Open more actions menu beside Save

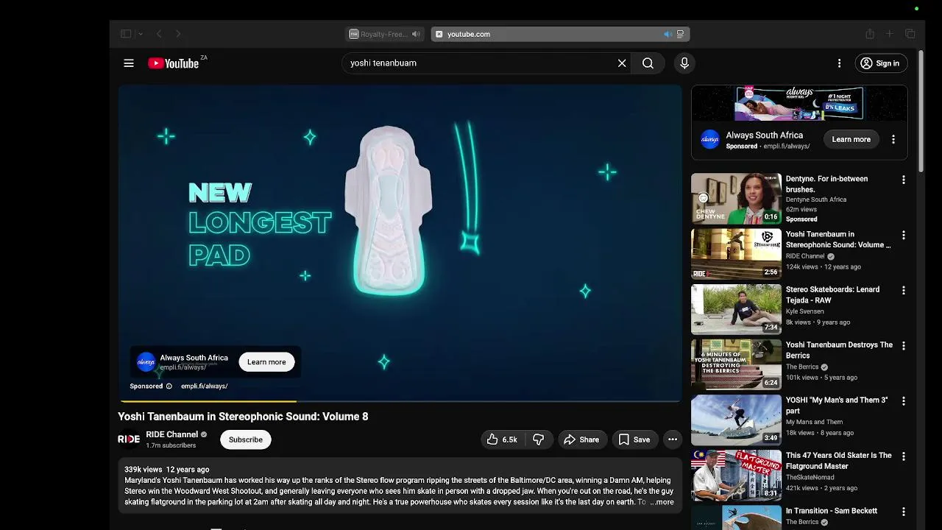[x=673, y=439]
